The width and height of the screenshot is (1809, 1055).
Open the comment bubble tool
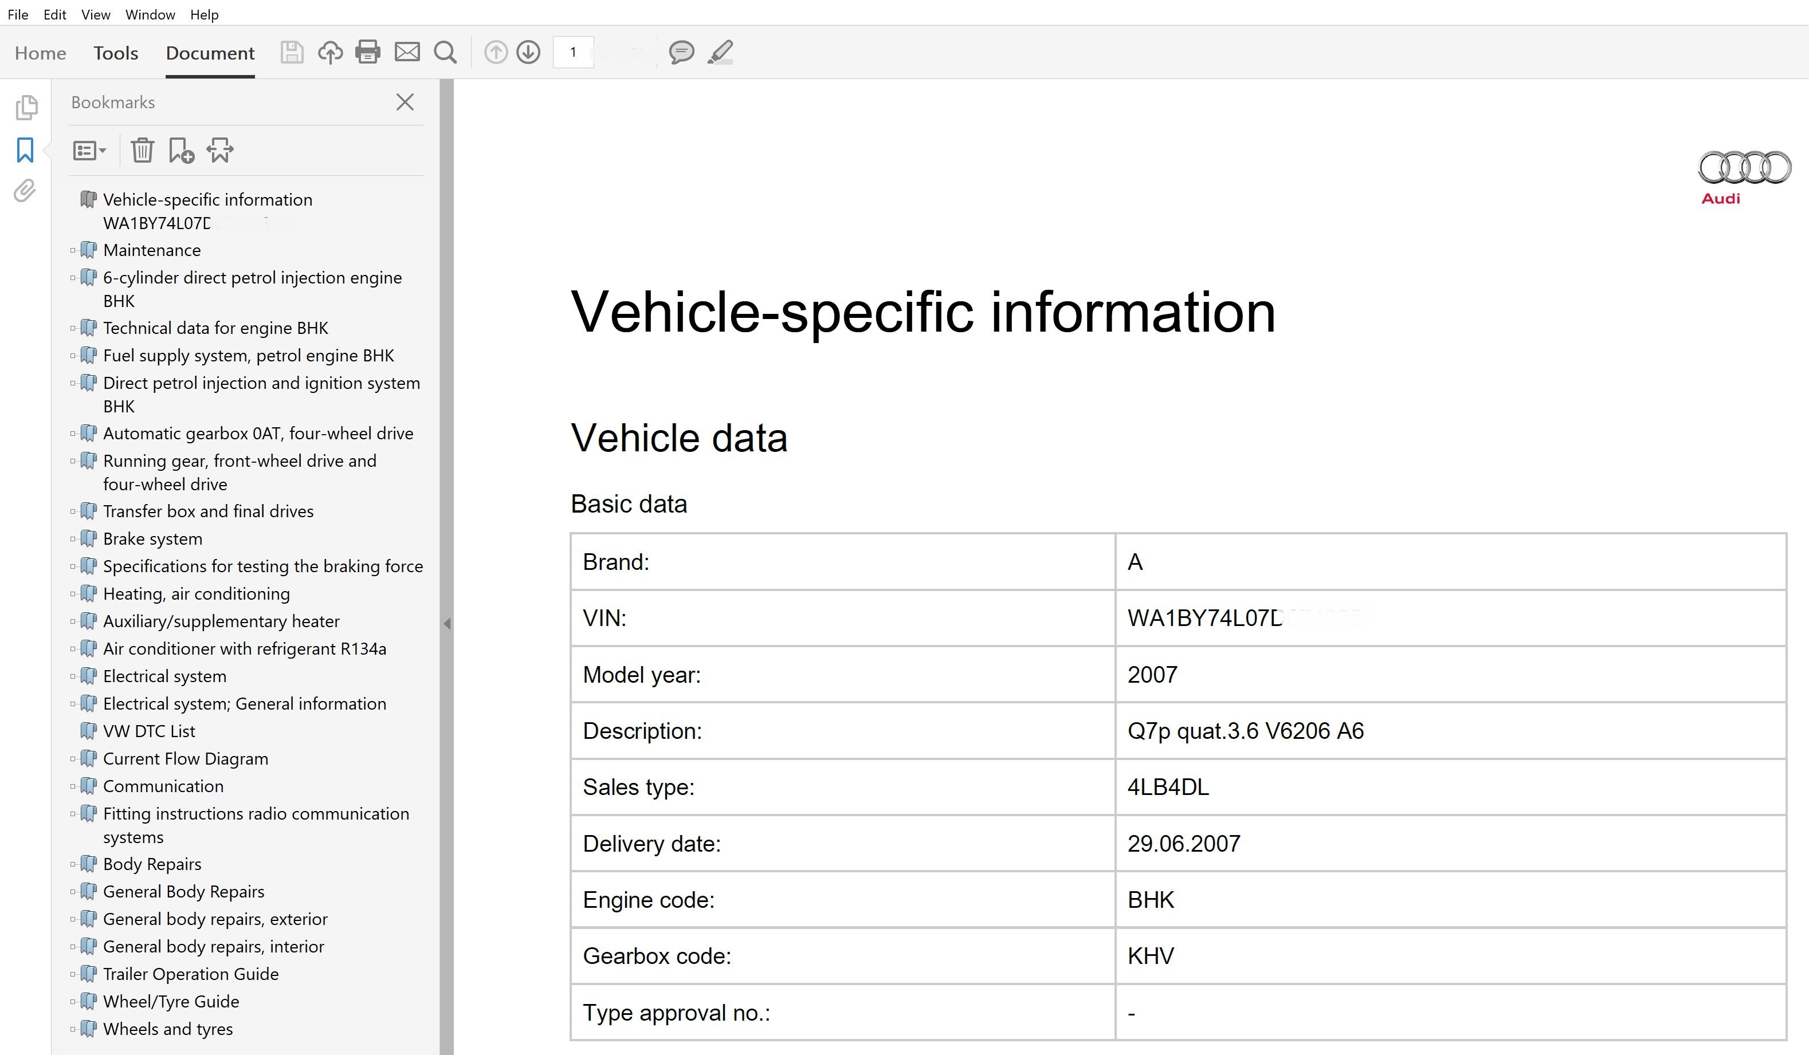(x=681, y=52)
